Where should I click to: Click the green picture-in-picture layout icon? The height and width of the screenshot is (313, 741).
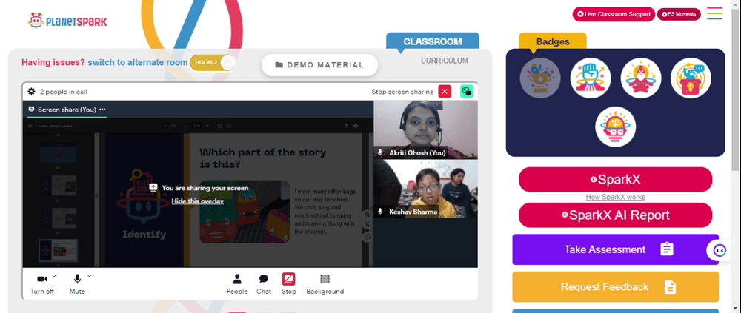coord(467,92)
